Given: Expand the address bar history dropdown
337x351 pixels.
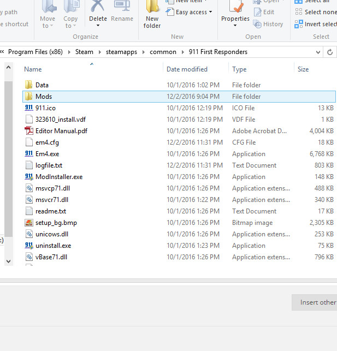Looking at the screenshot, I should tap(318, 52).
